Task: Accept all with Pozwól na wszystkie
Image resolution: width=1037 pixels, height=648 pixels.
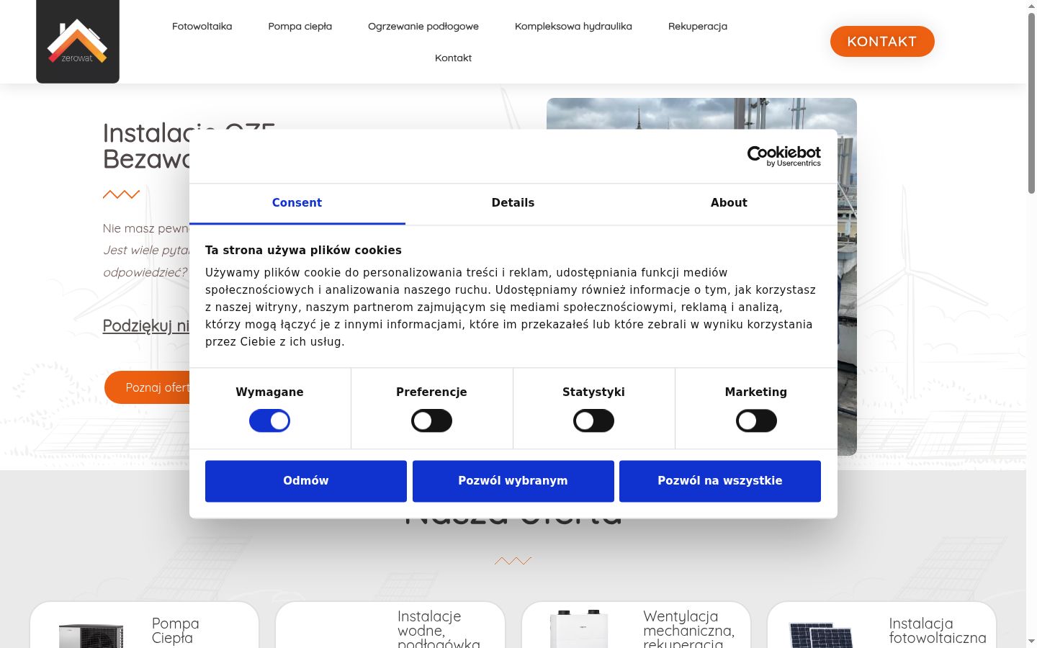Action: tap(720, 481)
